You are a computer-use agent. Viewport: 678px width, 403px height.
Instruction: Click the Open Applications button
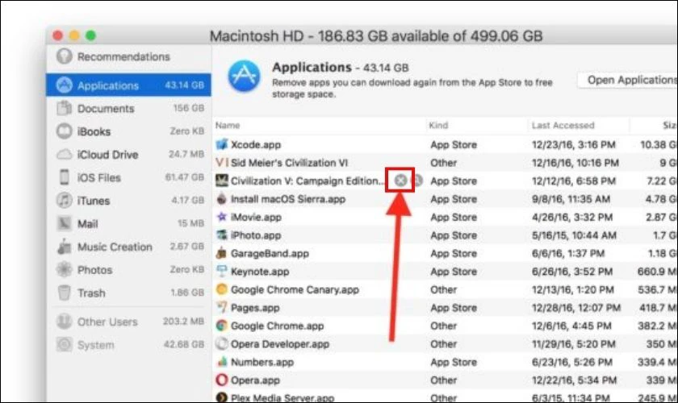[629, 81]
